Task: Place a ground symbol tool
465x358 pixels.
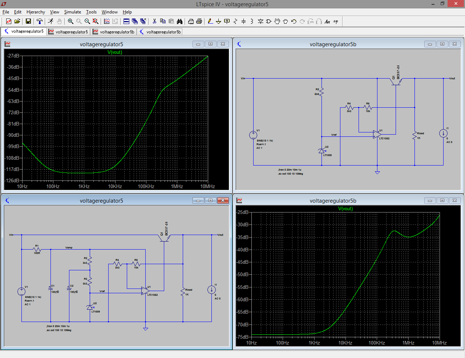Action: point(219,21)
